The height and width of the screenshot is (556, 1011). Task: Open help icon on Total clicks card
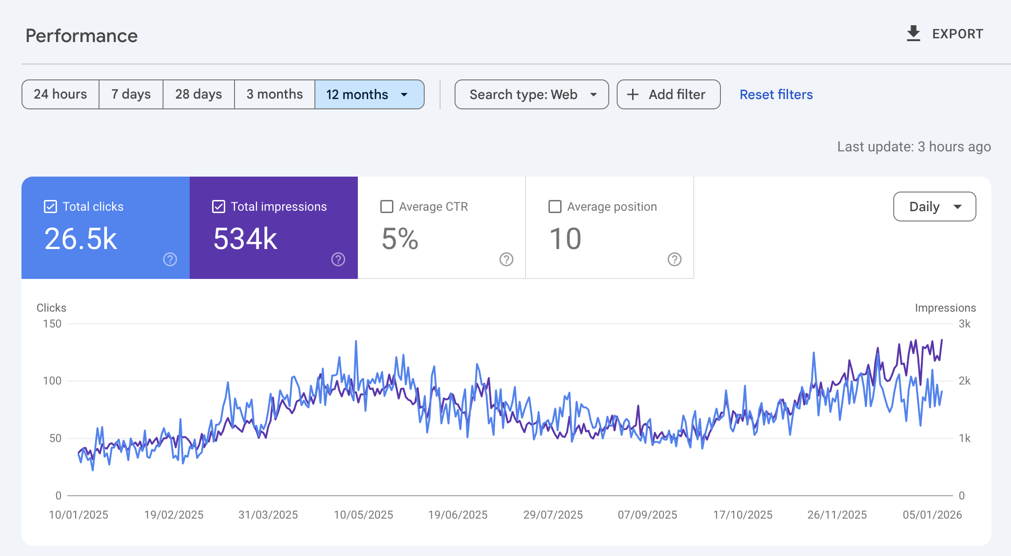coord(170,259)
